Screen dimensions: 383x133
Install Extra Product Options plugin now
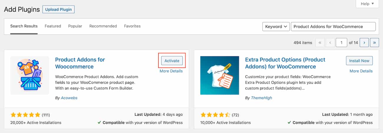359,61
